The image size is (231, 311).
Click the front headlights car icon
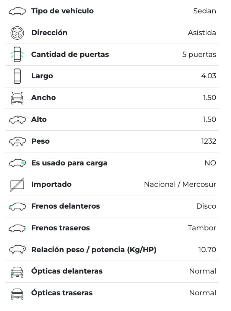pyautogui.click(x=17, y=272)
